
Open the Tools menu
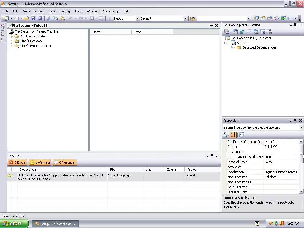click(78, 11)
